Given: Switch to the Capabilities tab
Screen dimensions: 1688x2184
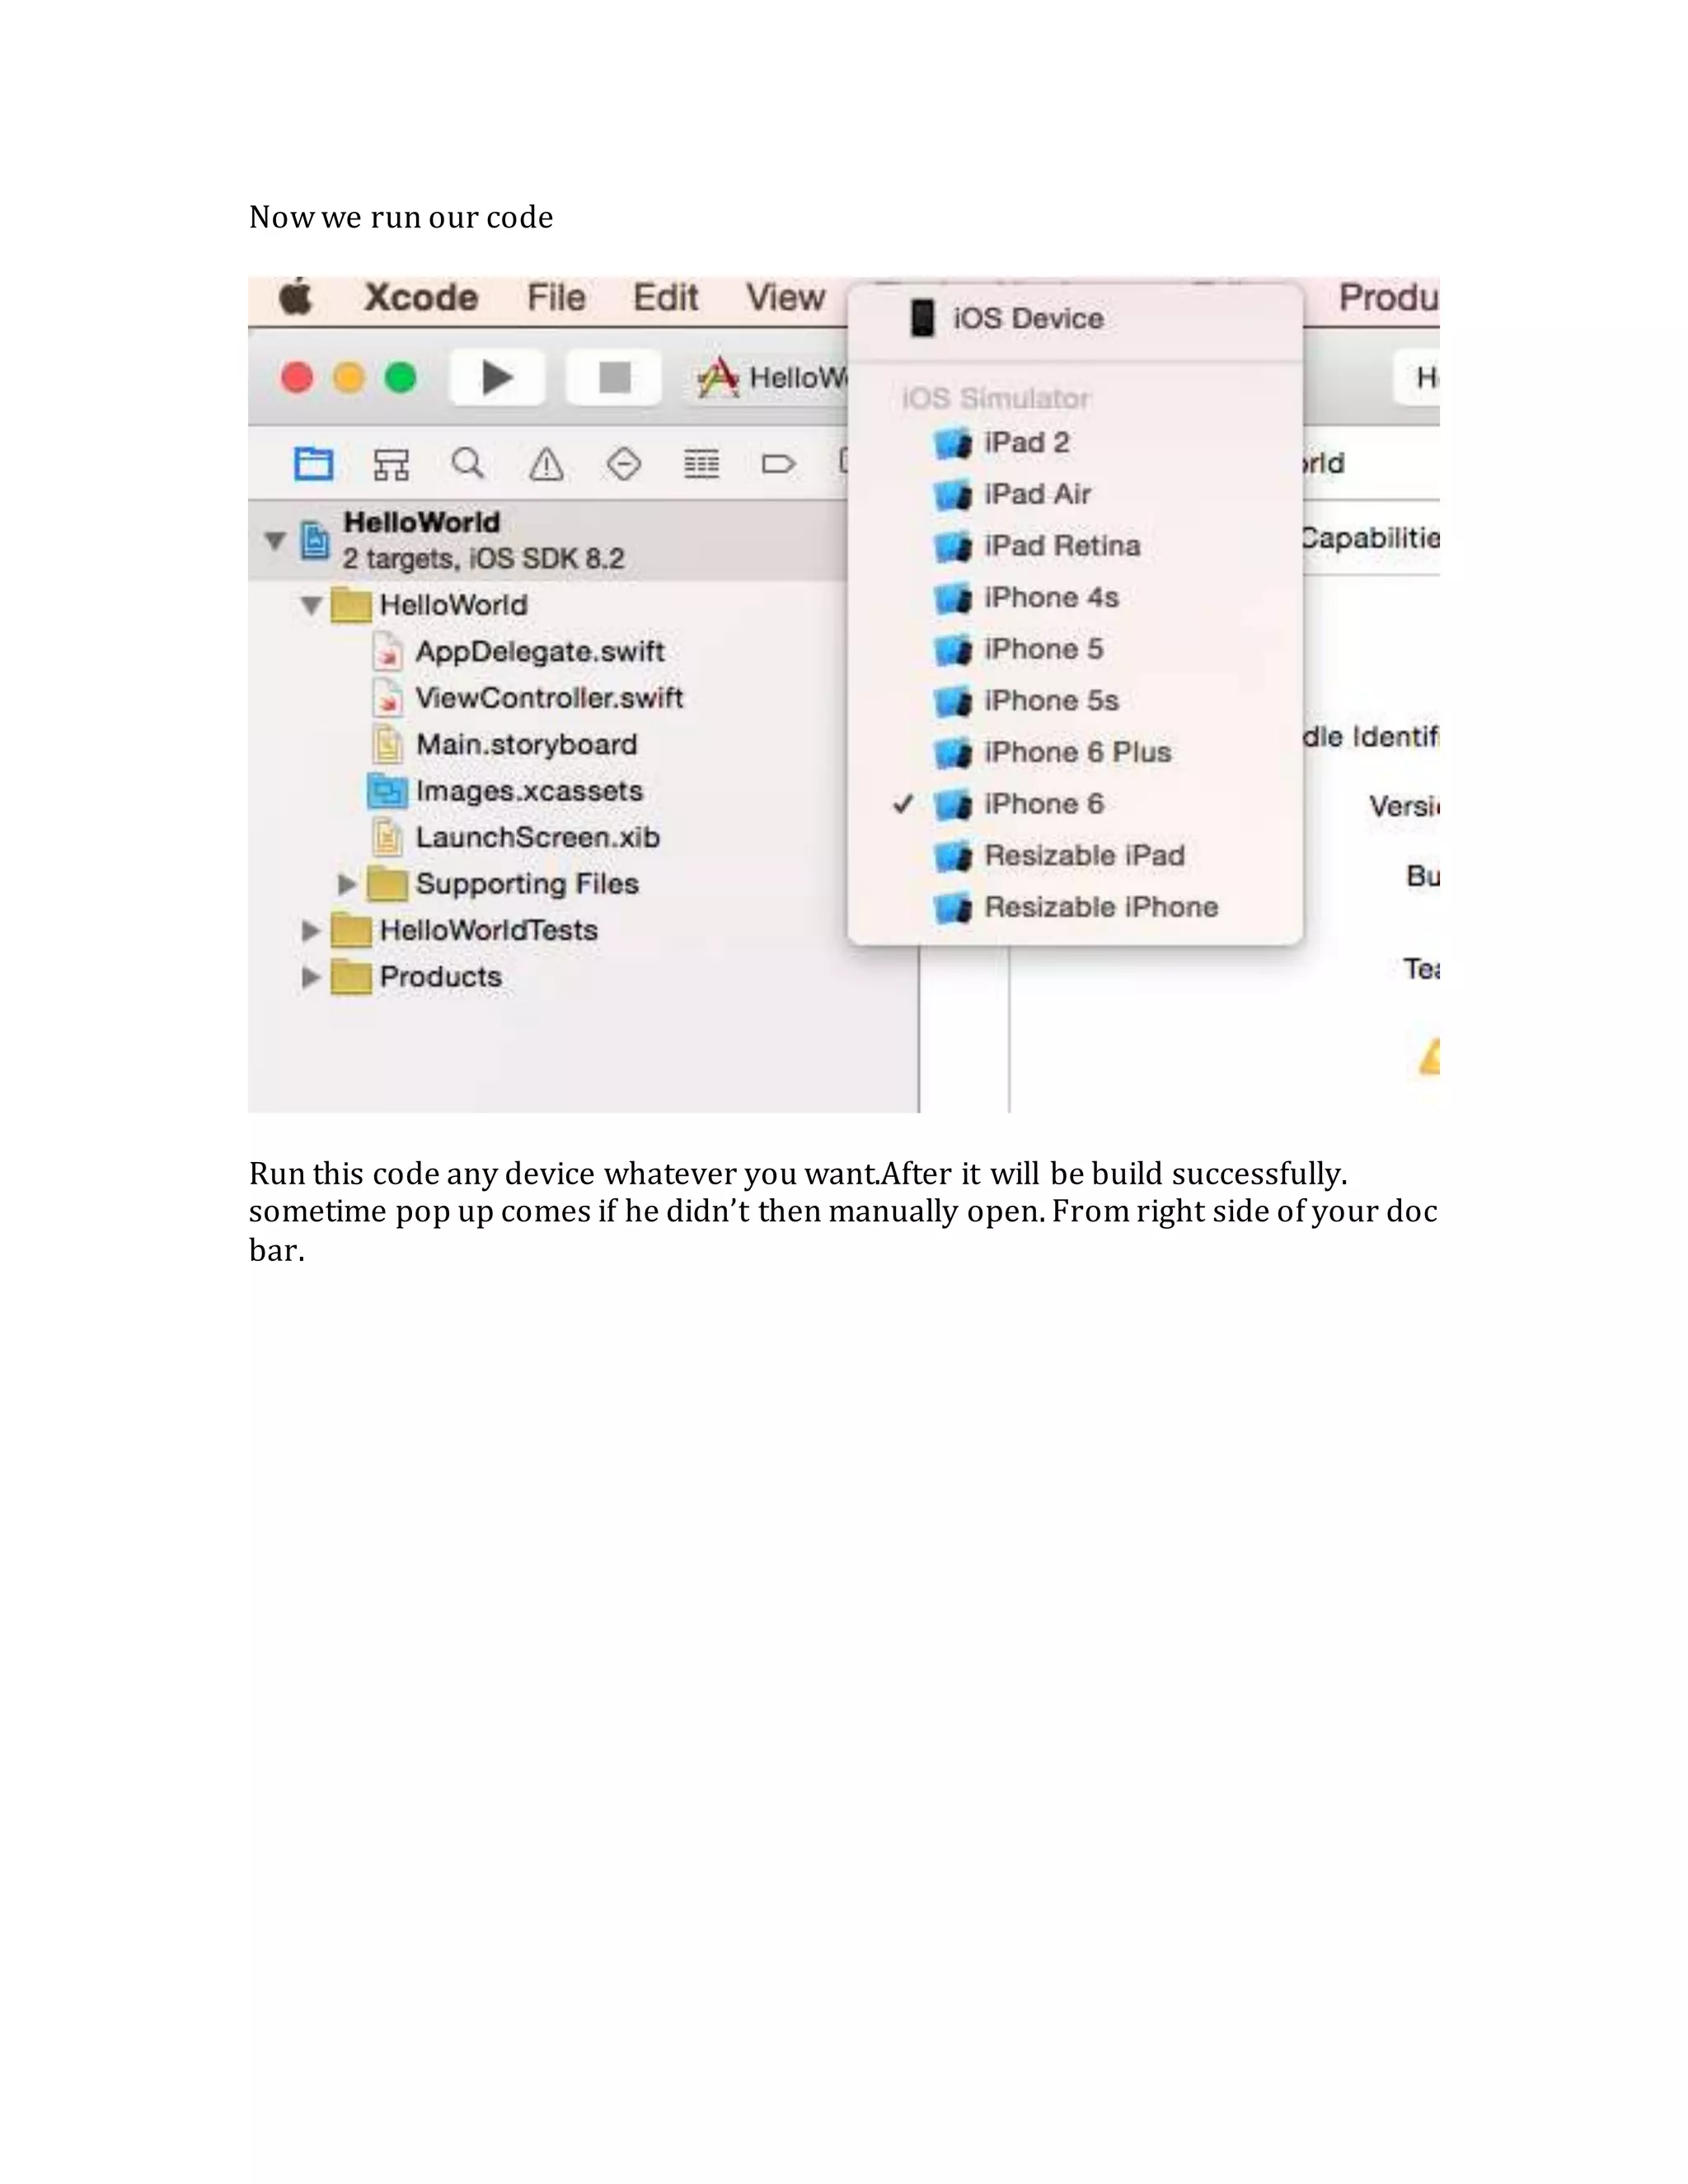Looking at the screenshot, I should pyautogui.click(x=1370, y=538).
